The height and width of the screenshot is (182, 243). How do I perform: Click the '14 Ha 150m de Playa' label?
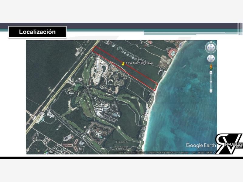(x=139, y=63)
